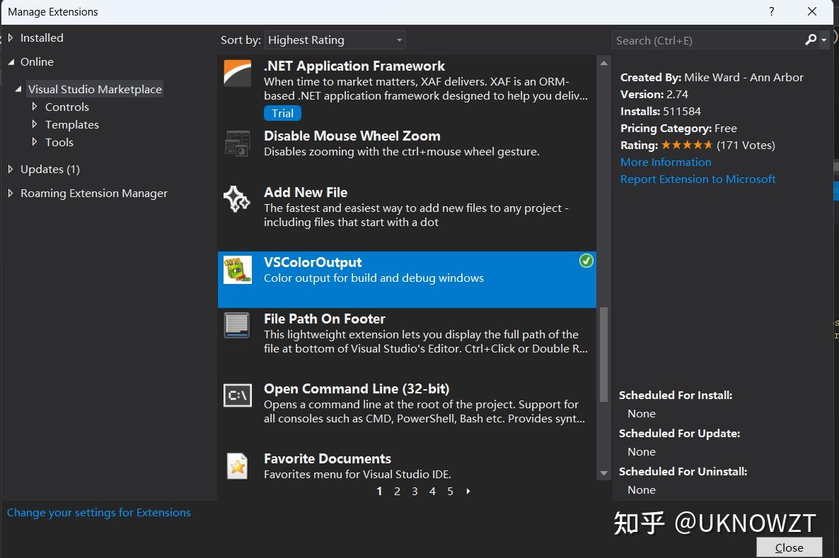Open the More Information link
This screenshot has height=558, width=839.
pos(666,162)
